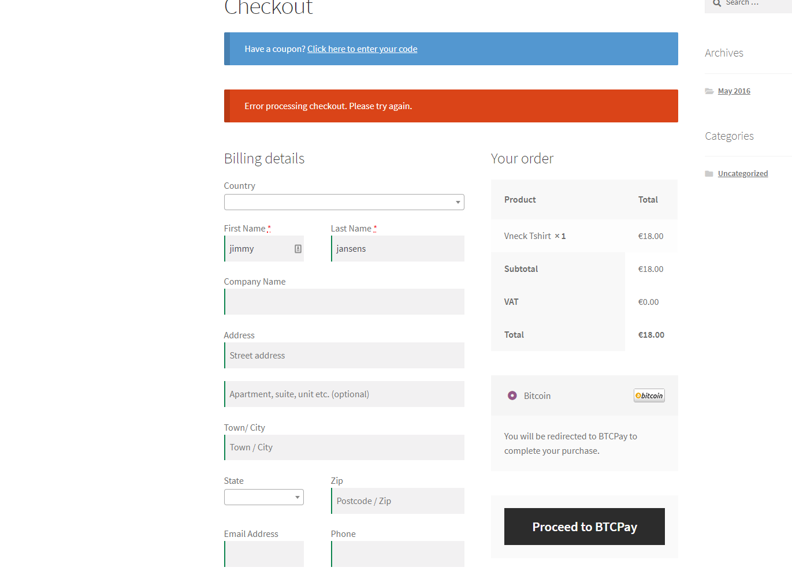
Task: Select the Bitcoin payment radio button
Action: tap(512, 395)
